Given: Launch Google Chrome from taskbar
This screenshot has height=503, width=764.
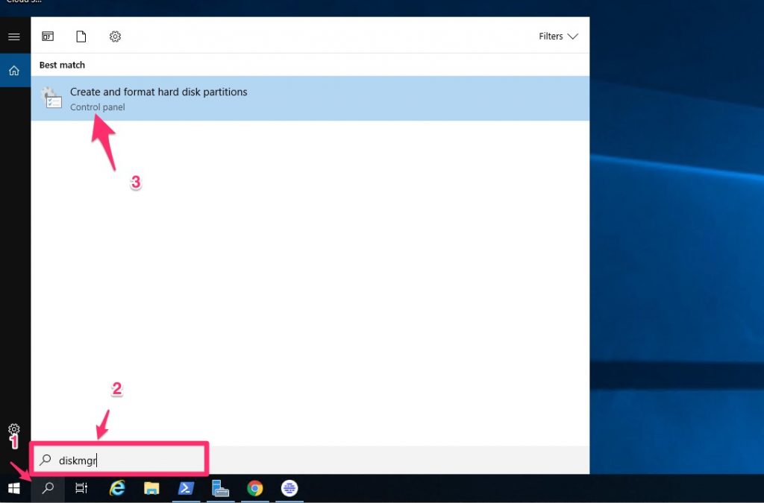Looking at the screenshot, I should pos(255,489).
